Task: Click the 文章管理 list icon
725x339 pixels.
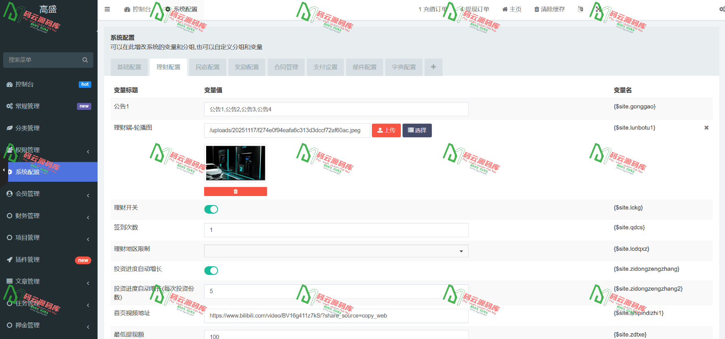Action: click(x=9, y=281)
